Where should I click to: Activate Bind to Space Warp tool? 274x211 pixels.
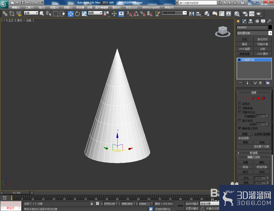coord(19,13)
